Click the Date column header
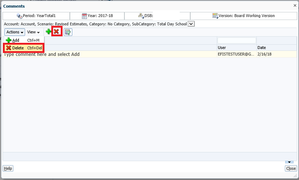The image size is (299, 180). pyautogui.click(x=276, y=48)
